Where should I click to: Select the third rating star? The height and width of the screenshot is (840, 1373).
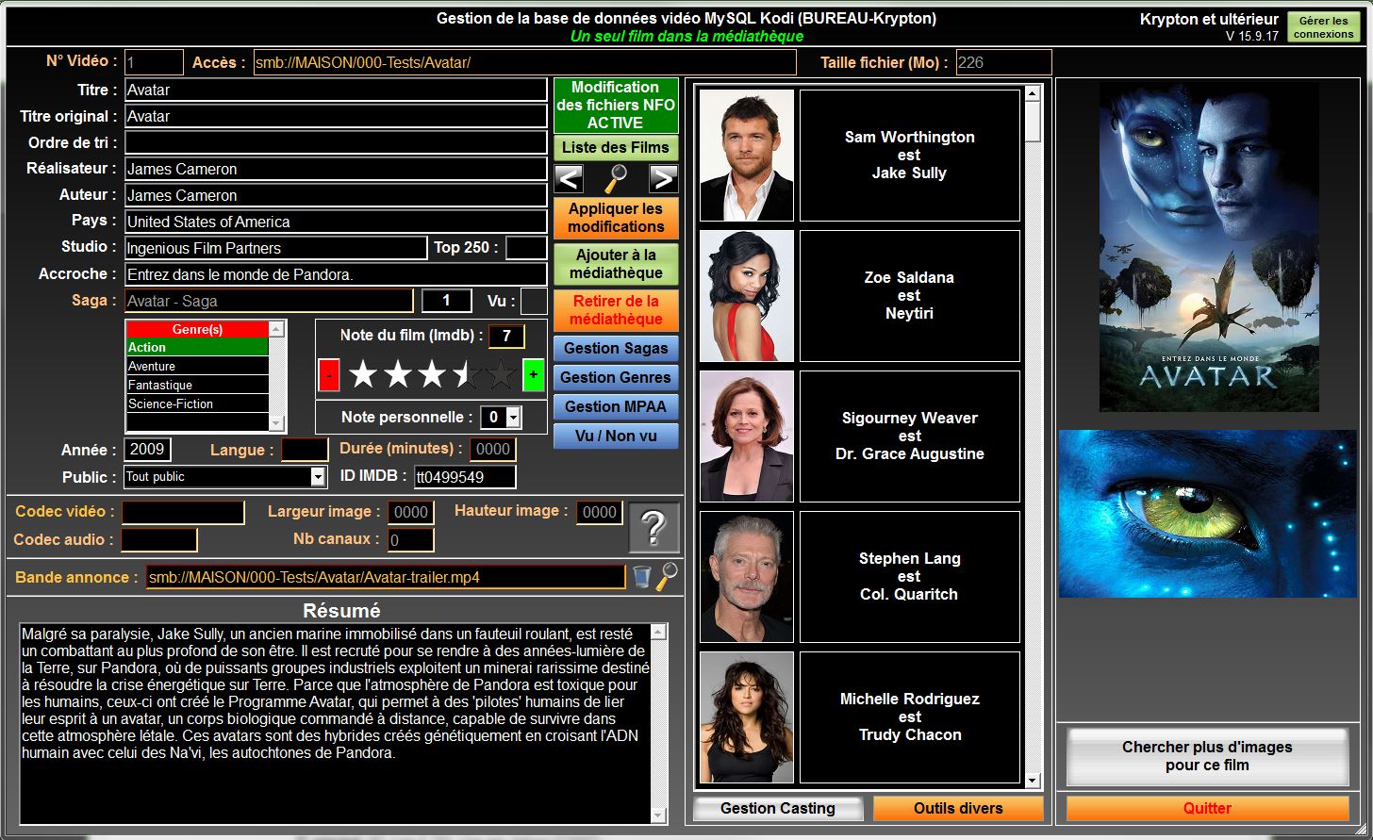click(431, 375)
